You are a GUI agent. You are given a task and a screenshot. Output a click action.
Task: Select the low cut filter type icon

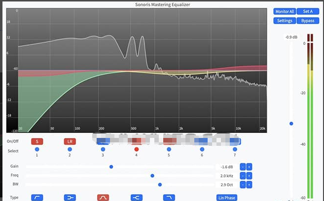coord(37,198)
